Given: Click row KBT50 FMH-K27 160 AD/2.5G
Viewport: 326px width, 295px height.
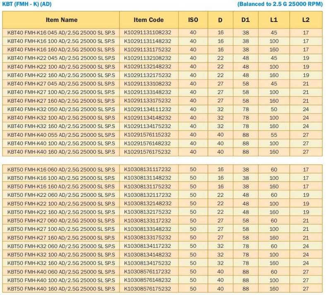Looking at the screenshot, I should click(162, 237).
